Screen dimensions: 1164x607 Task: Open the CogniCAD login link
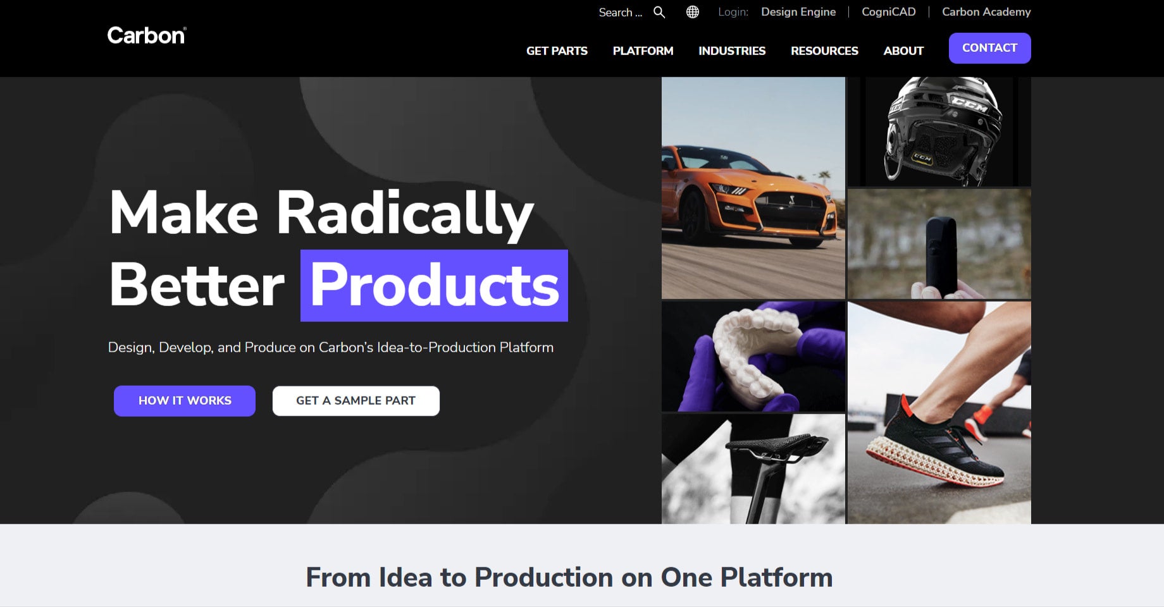click(889, 12)
